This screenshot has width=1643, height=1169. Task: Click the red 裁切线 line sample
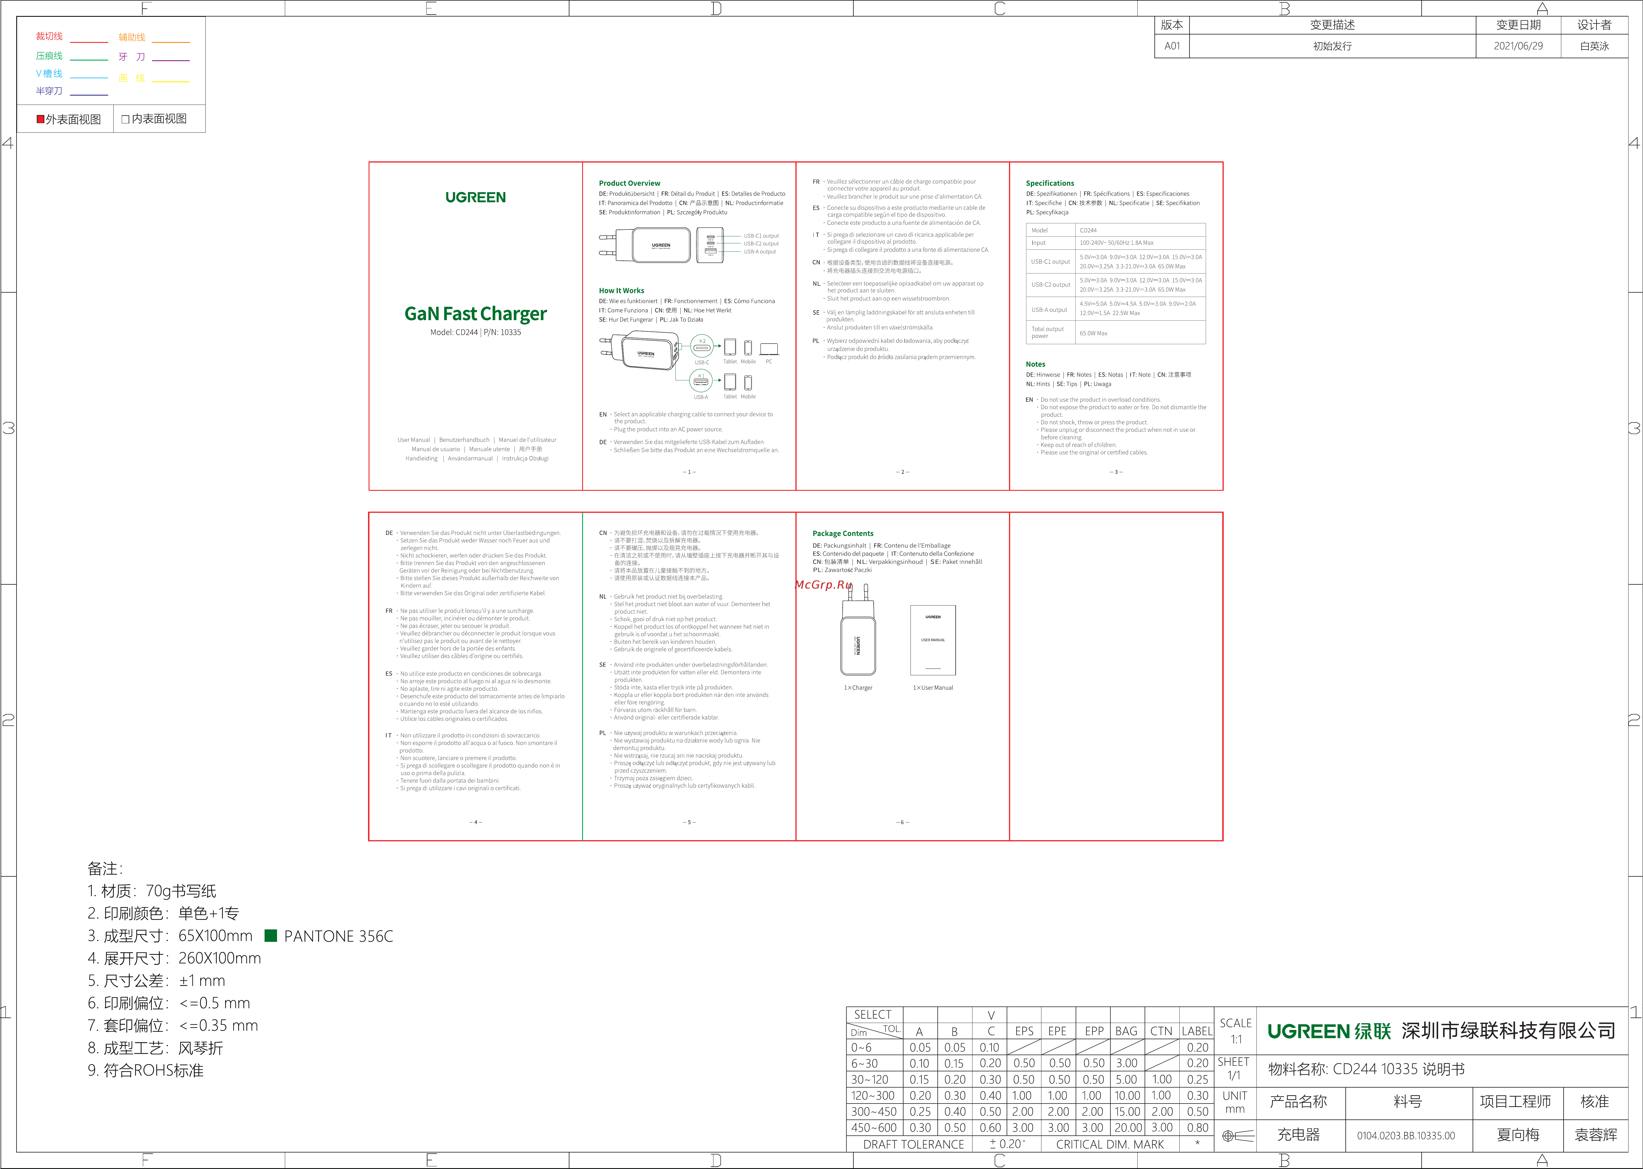89,43
